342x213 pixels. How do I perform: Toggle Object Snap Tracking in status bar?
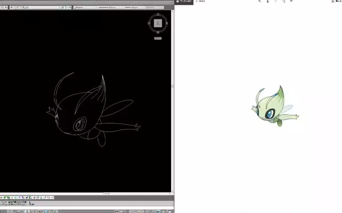(x=32, y=211)
